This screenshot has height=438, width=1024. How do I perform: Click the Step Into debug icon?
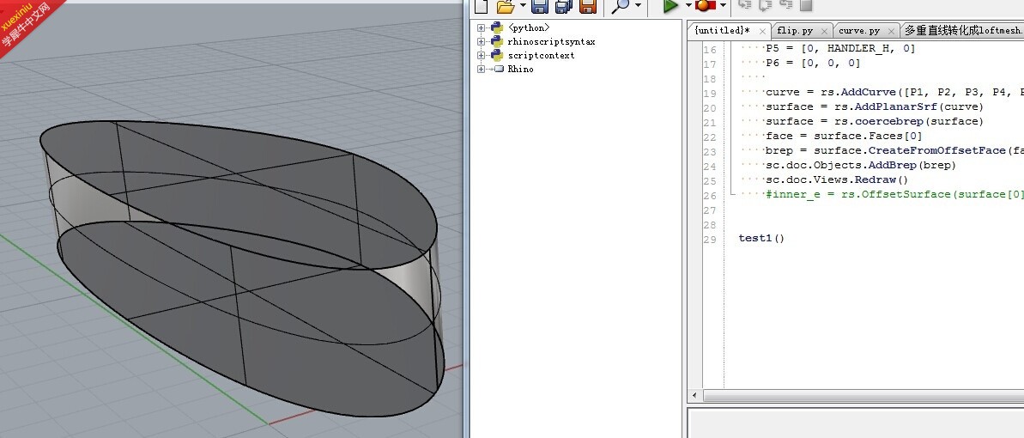pos(744,5)
